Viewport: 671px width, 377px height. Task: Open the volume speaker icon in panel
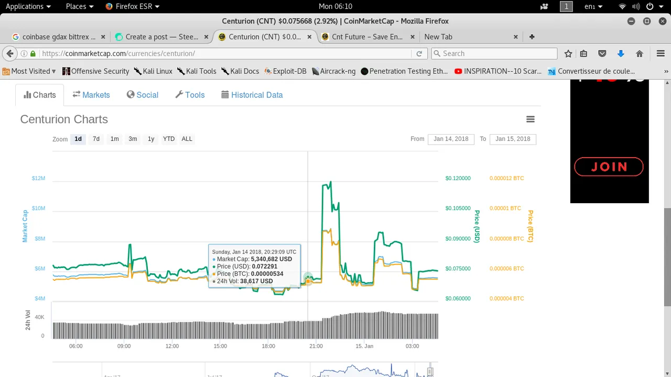[x=636, y=6]
